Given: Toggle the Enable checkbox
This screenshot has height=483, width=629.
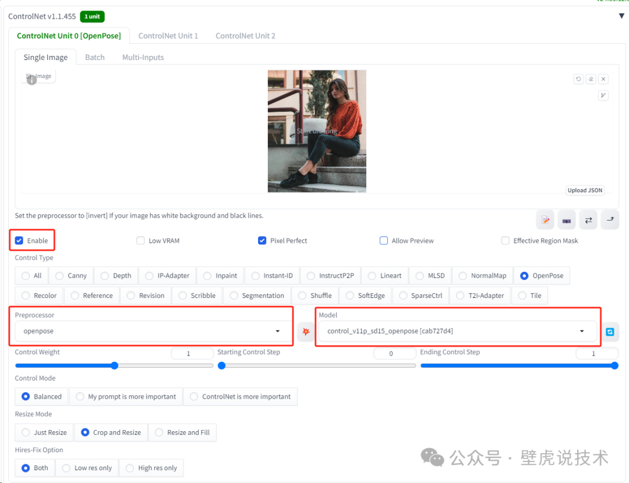Looking at the screenshot, I should click(x=19, y=240).
